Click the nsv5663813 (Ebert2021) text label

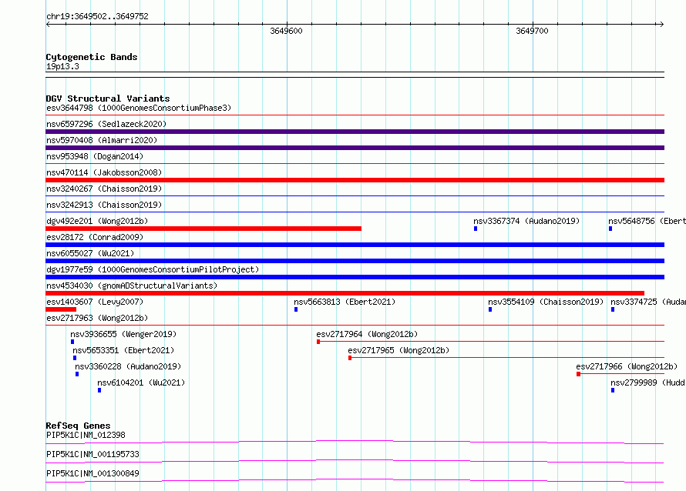tap(345, 302)
